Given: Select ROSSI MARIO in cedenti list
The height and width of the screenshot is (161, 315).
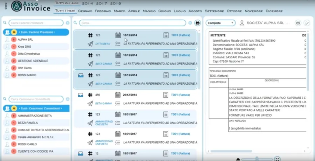Looking at the screenshot, I should click(x=36, y=75).
